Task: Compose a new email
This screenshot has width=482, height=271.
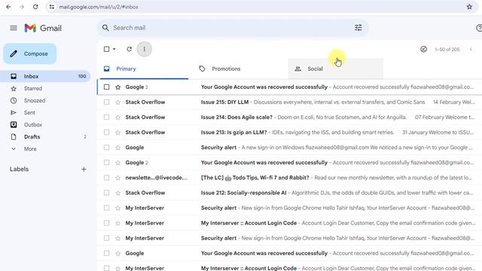Action: point(30,53)
